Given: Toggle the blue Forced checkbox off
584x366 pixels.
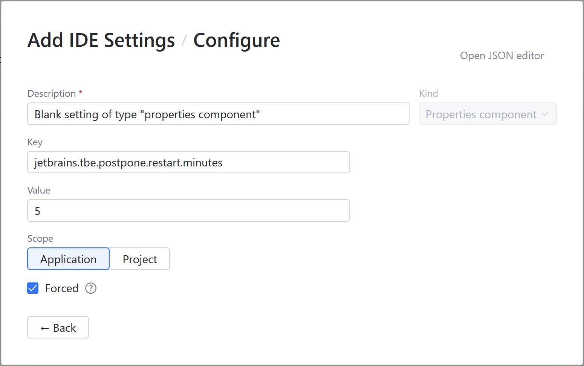Looking at the screenshot, I should tap(33, 288).
